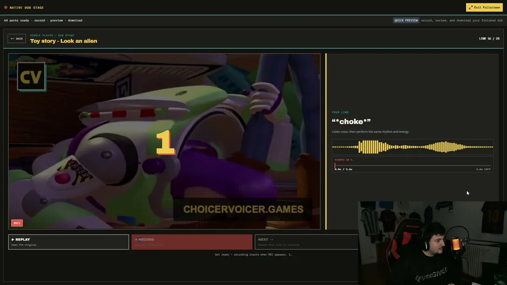The width and height of the screenshot is (507, 285).
Task: Click the "0.0s / 1.6s" elapsed time
Action: click(x=343, y=169)
